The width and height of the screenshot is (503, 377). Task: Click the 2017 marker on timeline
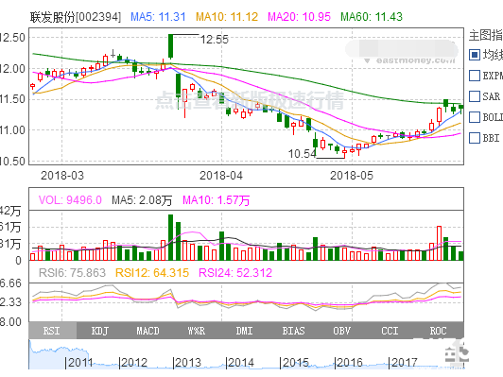[404, 363]
